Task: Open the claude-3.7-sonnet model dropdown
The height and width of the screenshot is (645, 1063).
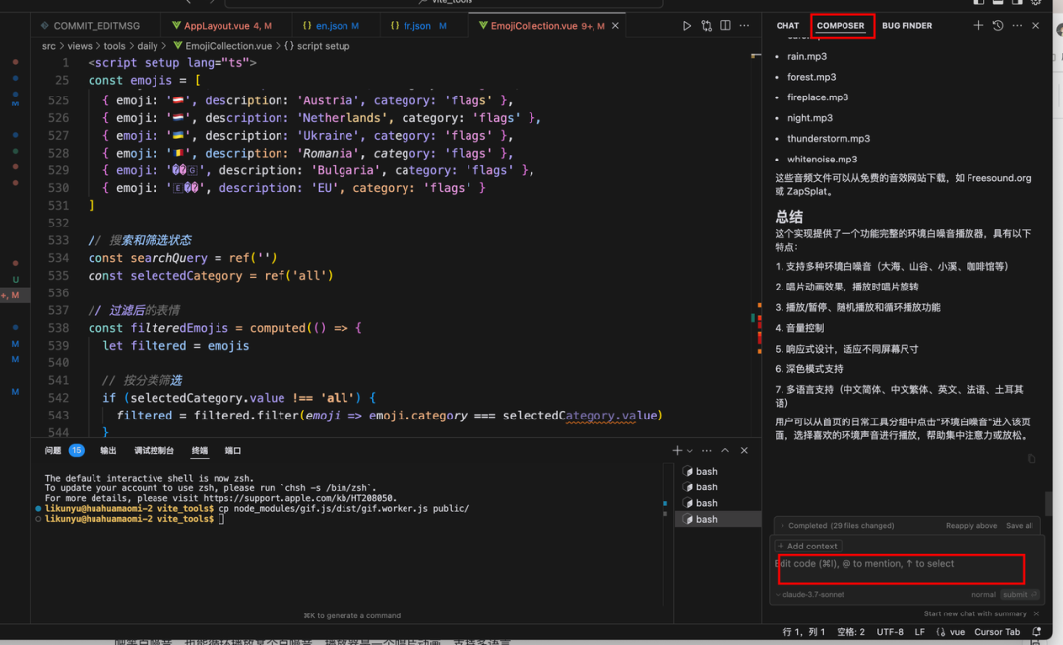Action: pyautogui.click(x=809, y=594)
